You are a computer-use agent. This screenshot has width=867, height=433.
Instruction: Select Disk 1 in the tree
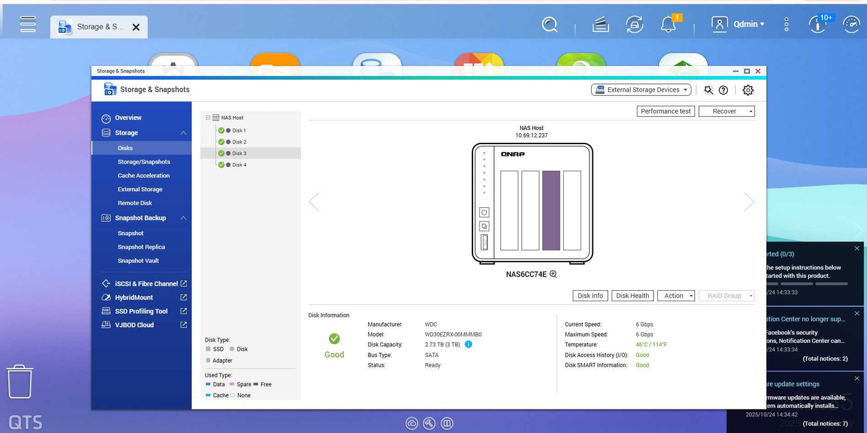point(238,130)
